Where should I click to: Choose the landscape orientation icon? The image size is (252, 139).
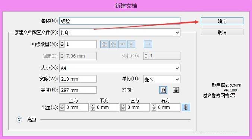(x=176, y=90)
